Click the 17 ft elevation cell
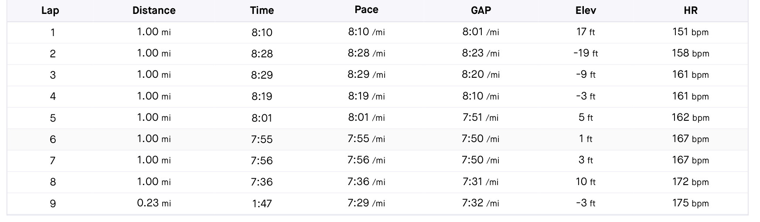The height and width of the screenshot is (222, 760). pos(586,32)
